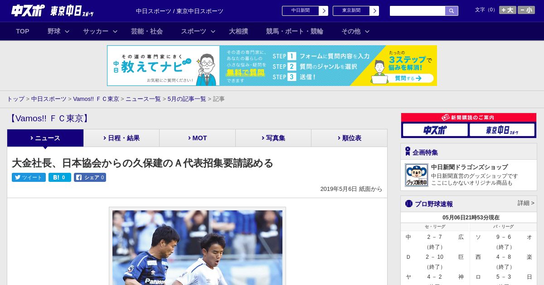Open 中日スポーツ breadcrumb link
The width and height of the screenshot is (544, 285).
pos(49,99)
